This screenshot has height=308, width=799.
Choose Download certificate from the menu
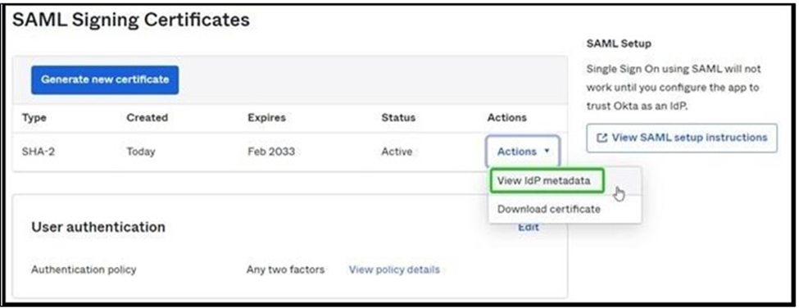click(x=549, y=209)
